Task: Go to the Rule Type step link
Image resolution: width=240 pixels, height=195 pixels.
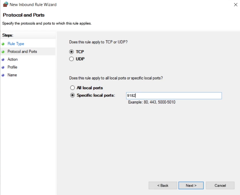Action: point(16,44)
